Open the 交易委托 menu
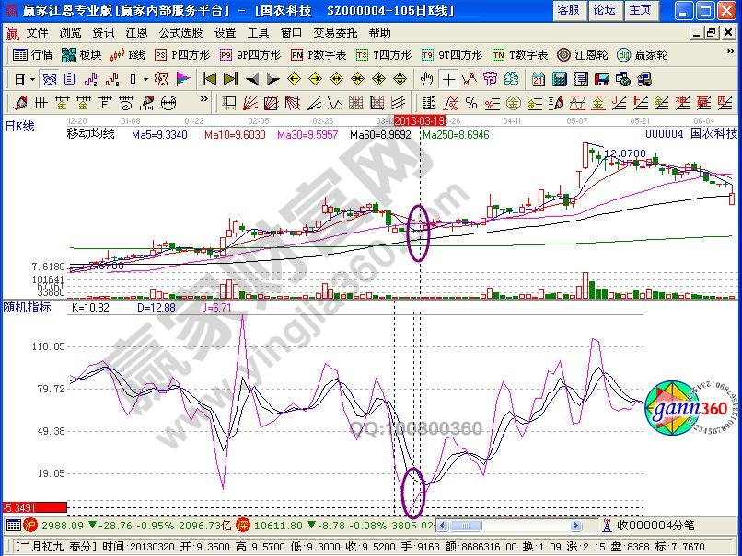This screenshot has width=742, height=556. tap(334, 32)
